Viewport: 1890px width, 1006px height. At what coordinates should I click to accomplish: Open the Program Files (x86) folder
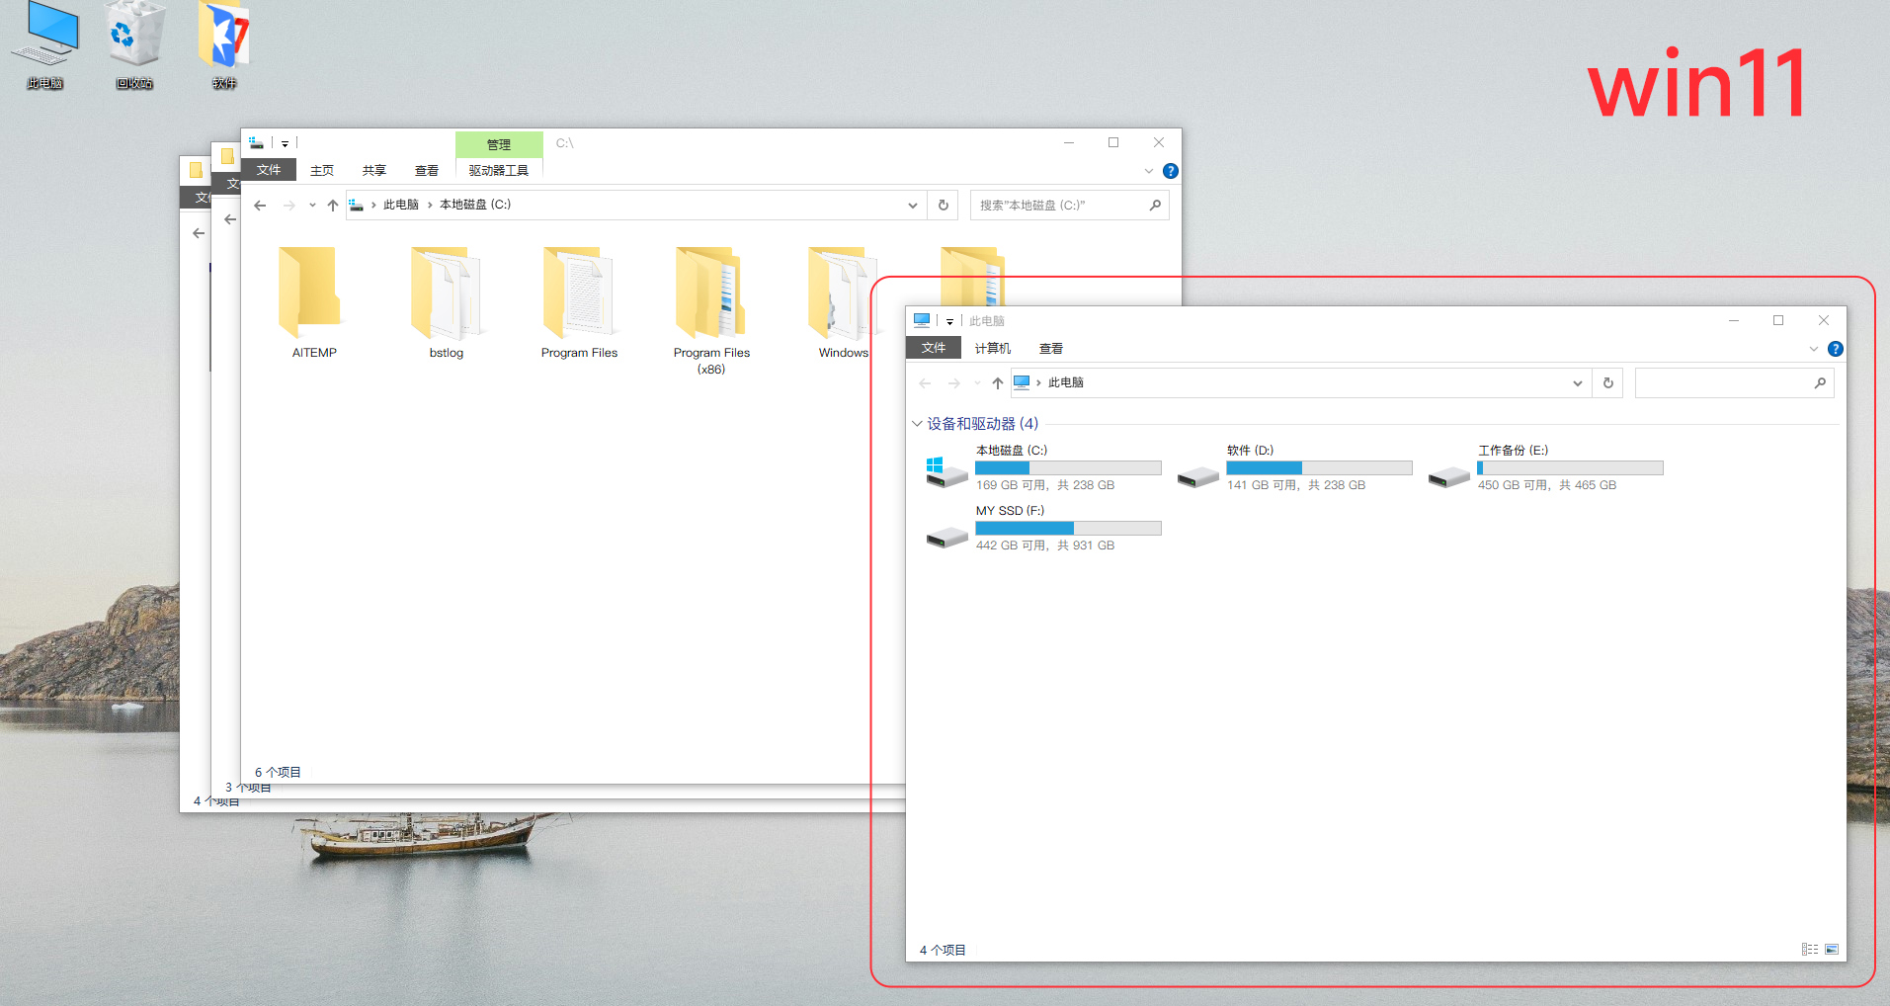[x=711, y=309]
